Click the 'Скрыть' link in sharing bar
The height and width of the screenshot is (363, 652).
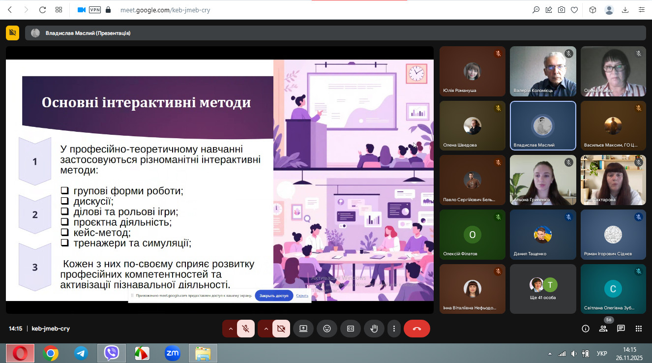pos(302,296)
